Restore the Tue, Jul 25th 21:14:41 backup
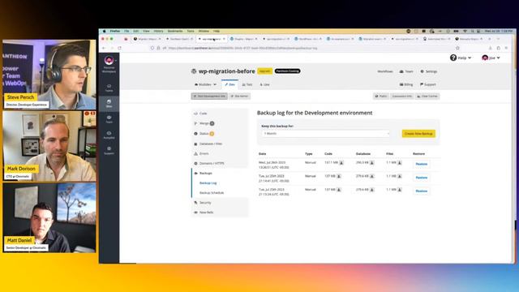519x292 pixels. pyautogui.click(x=422, y=178)
